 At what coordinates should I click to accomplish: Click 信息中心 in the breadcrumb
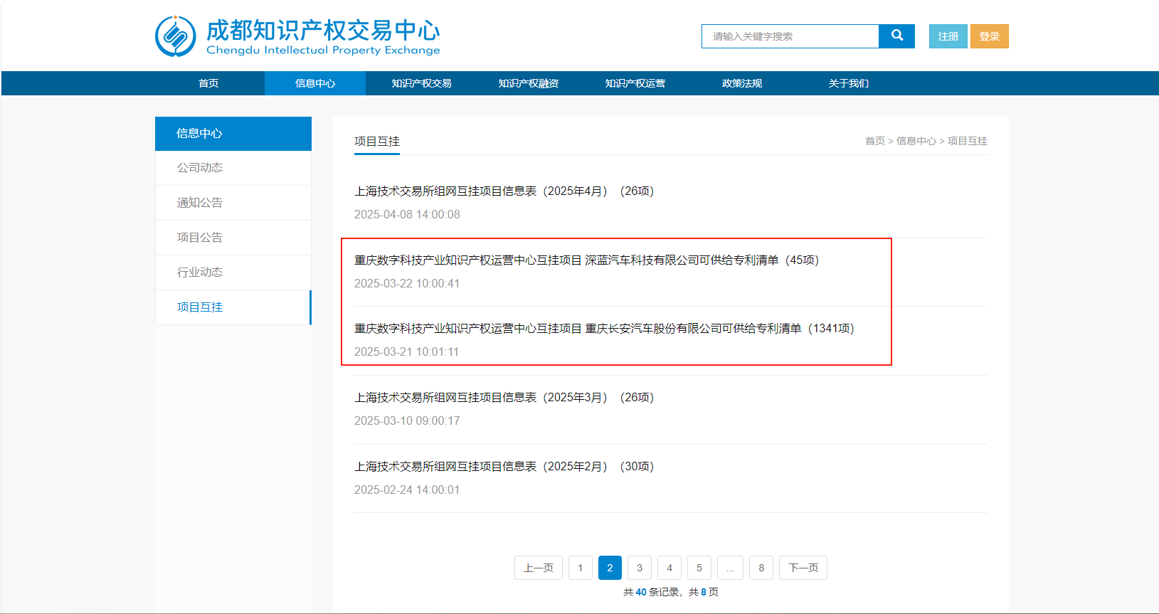coord(916,141)
